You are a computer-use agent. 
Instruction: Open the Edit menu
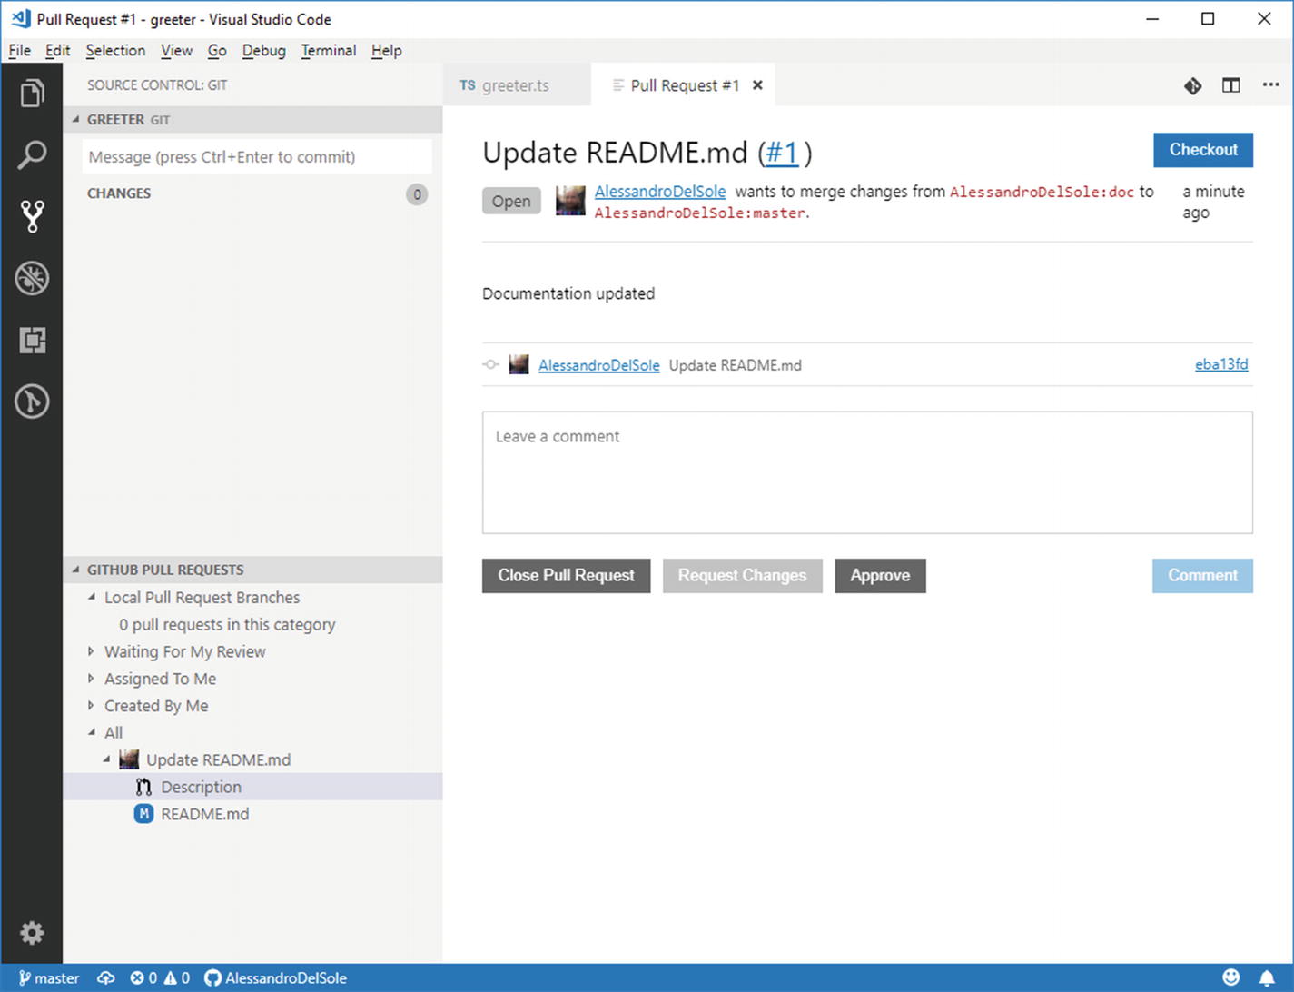[x=57, y=51]
